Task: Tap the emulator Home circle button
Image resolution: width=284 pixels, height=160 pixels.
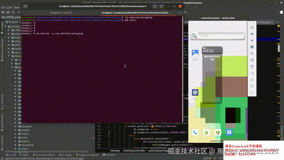Action: pos(252,80)
